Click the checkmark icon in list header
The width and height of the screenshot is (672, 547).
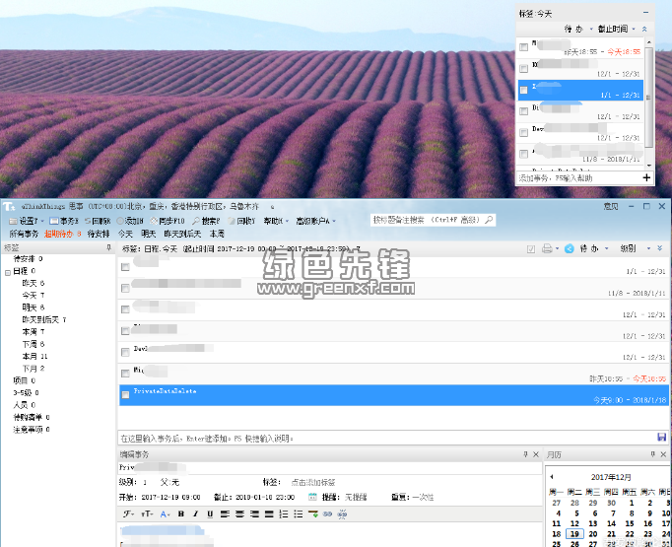point(531,248)
